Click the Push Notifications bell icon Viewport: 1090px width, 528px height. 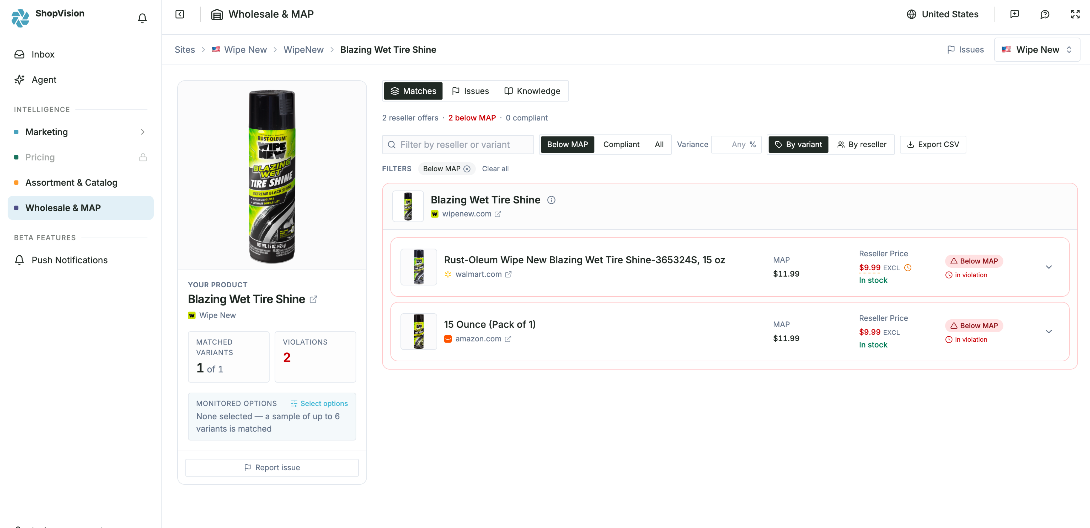tap(19, 260)
